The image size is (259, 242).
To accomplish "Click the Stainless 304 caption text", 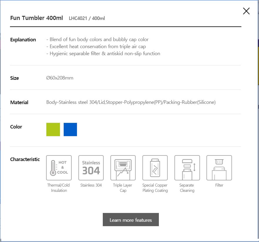I will [91, 185].
